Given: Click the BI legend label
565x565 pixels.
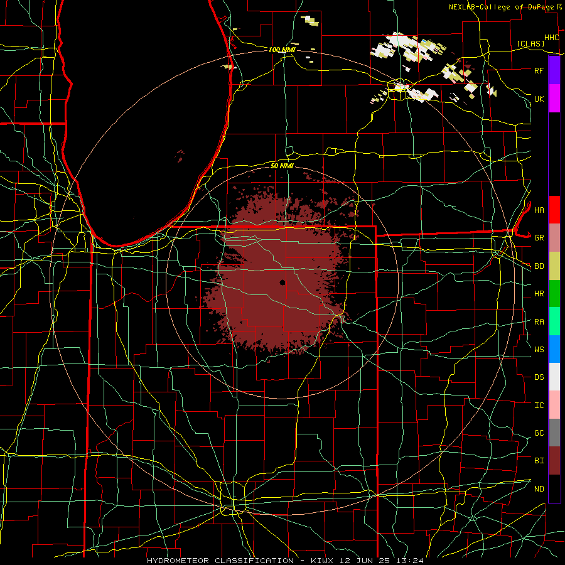Looking at the screenshot, I should tap(539, 461).
